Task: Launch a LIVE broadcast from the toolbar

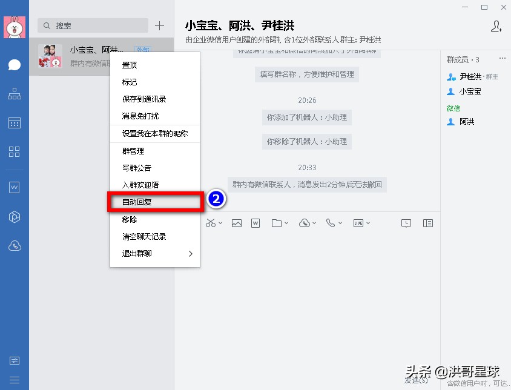Action: [360, 223]
